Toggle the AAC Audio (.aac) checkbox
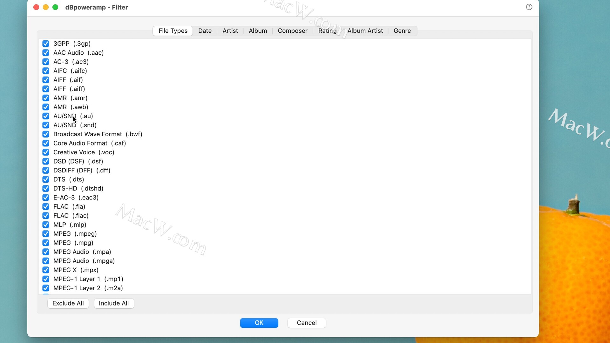 click(46, 53)
